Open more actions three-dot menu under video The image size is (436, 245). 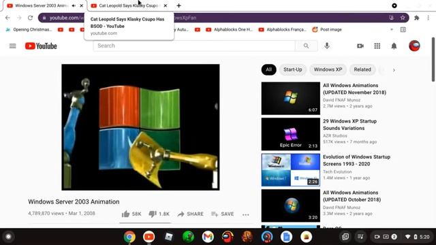(x=245, y=214)
